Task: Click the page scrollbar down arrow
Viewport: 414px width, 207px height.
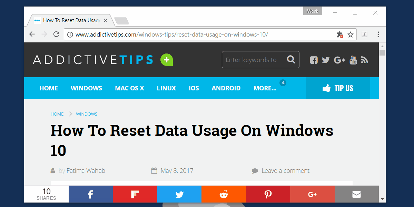Action: tap(382, 199)
